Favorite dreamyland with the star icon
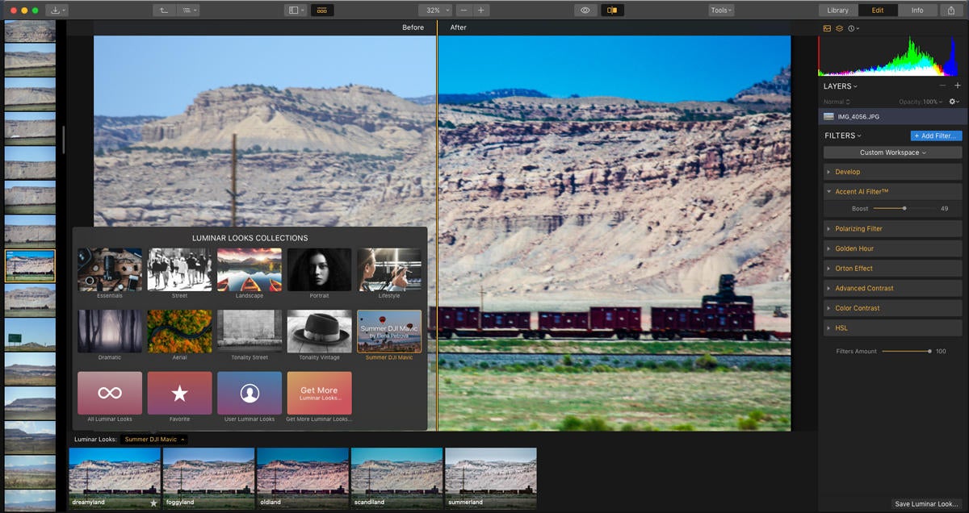 pyautogui.click(x=153, y=503)
